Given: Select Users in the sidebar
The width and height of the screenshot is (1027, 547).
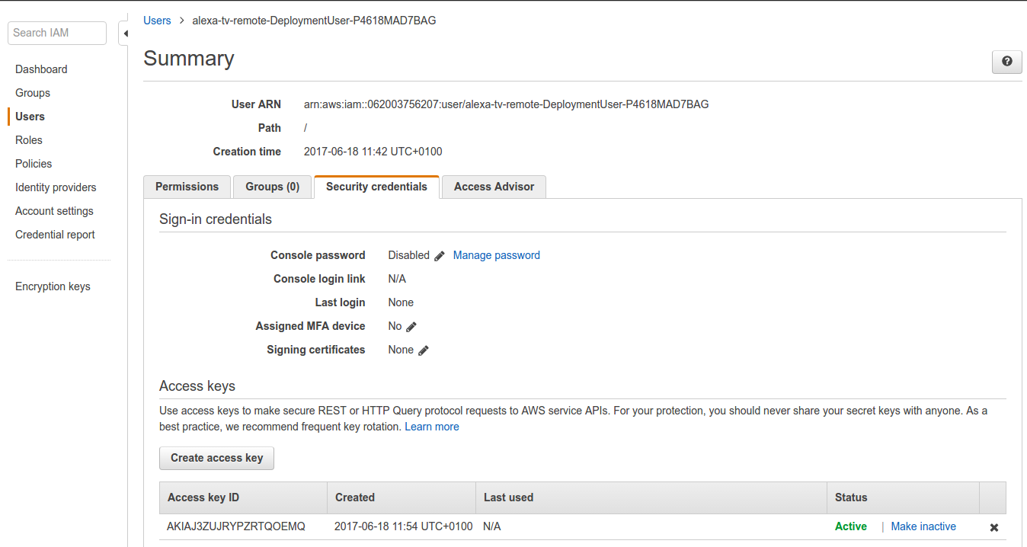Looking at the screenshot, I should tap(30, 117).
